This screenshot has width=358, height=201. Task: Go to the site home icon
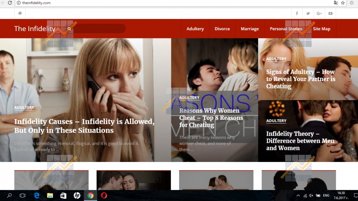pos(20,13)
